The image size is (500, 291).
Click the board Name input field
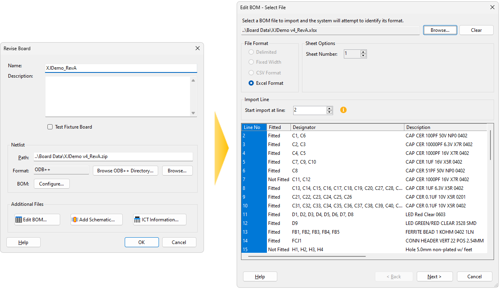(121, 68)
